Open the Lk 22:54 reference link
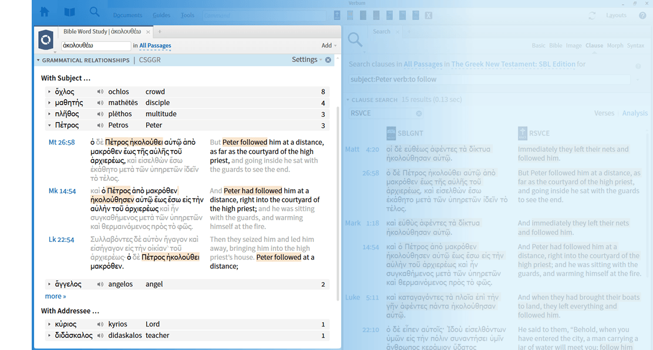This screenshot has width=653, height=350. tap(61, 240)
